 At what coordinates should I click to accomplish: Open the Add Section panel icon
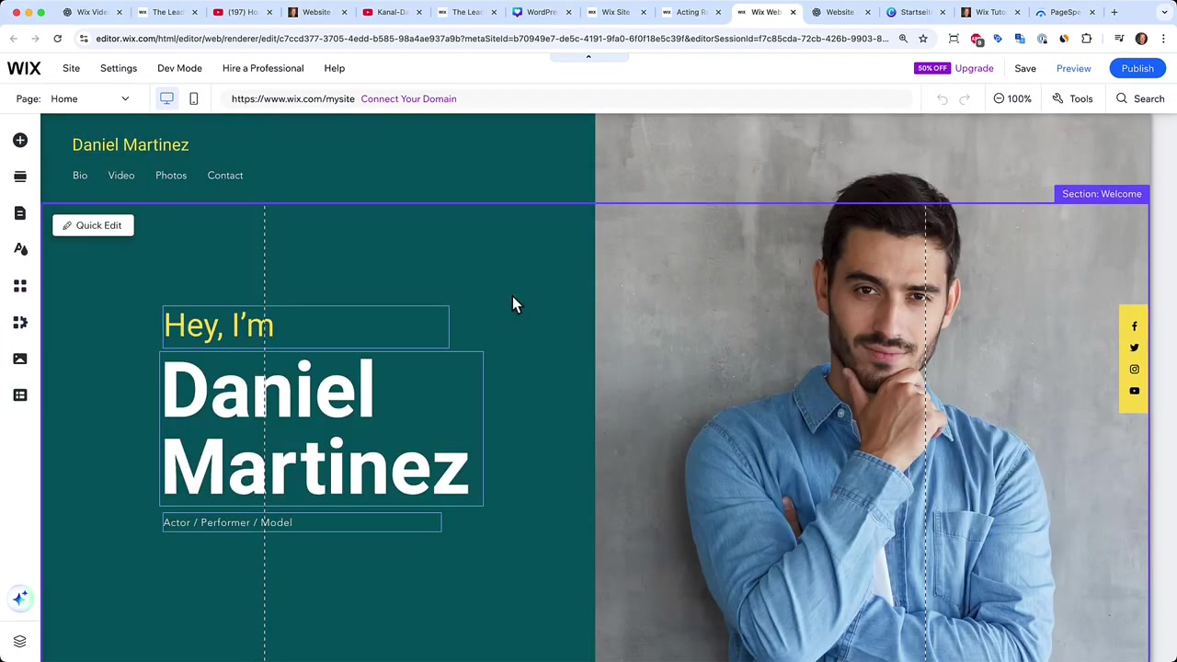pyautogui.click(x=20, y=177)
